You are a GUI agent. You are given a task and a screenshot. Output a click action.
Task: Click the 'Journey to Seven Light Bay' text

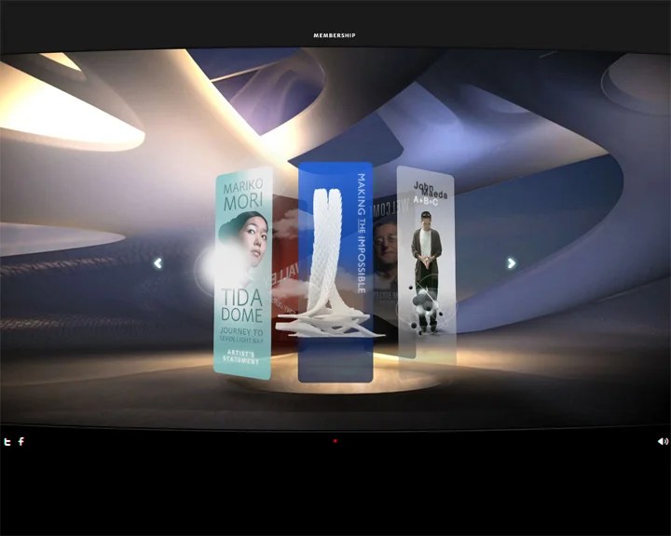pyautogui.click(x=241, y=335)
